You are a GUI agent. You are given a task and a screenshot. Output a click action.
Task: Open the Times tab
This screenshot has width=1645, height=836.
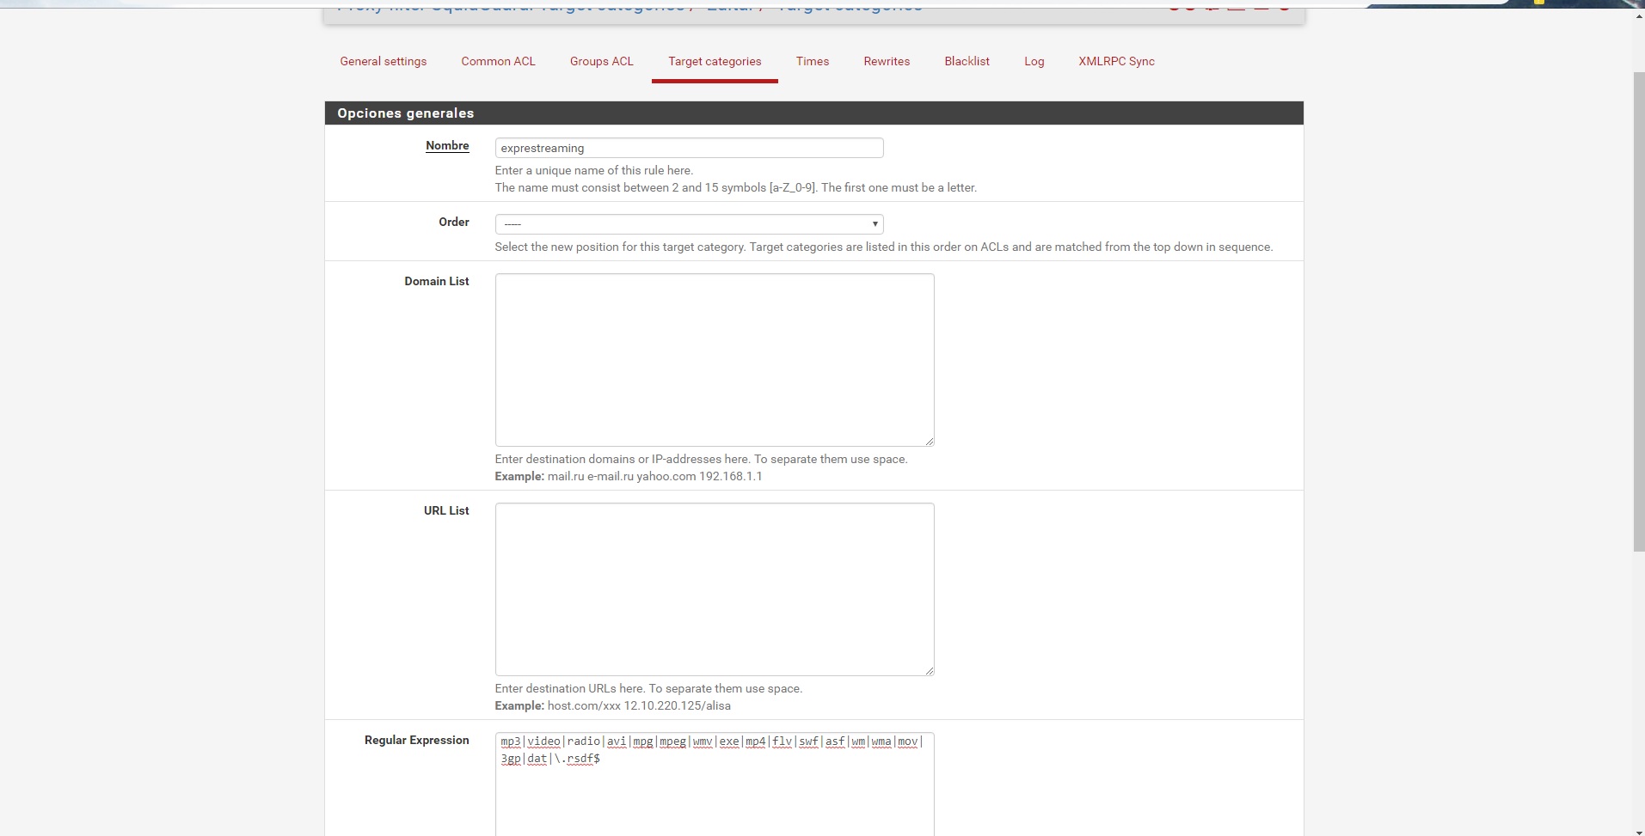click(x=812, y=61)
